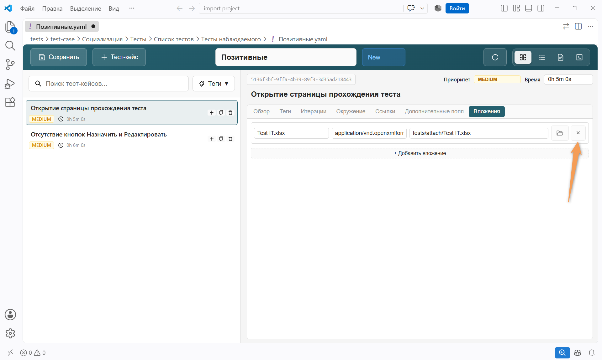
Task: Switch to the Окружение tab
Action: [x=351, y=111]
